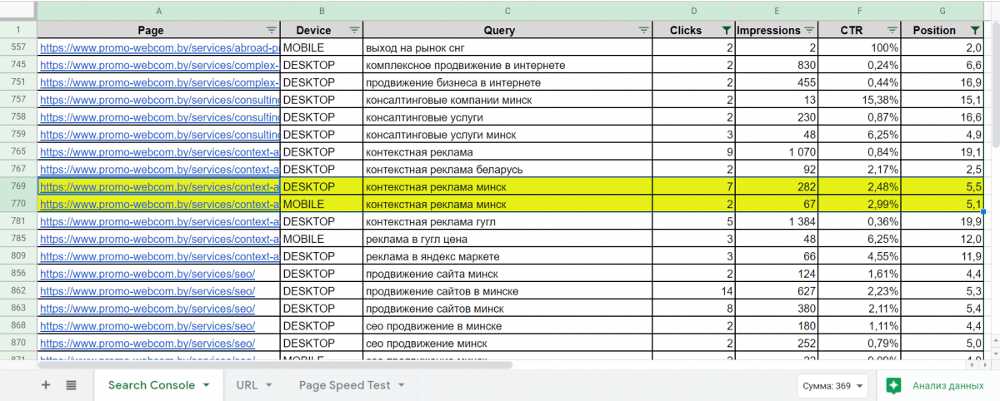Viewport: 1000px width, 401px height.
Task: Switch to the URL sheet tab
Action: pos(246,385)
